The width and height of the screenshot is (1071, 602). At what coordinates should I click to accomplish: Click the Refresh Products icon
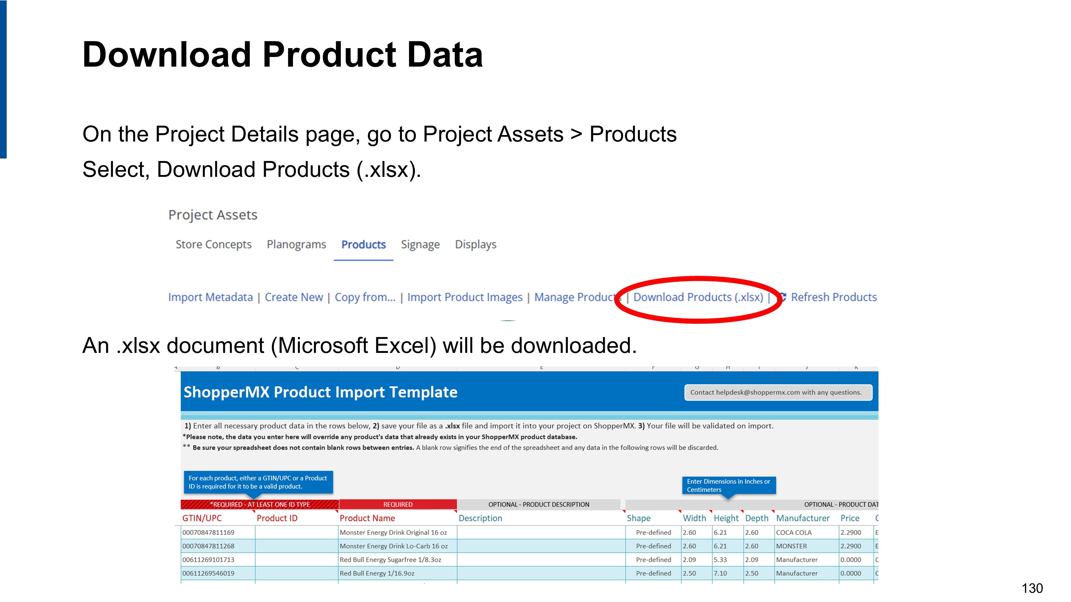782,297
